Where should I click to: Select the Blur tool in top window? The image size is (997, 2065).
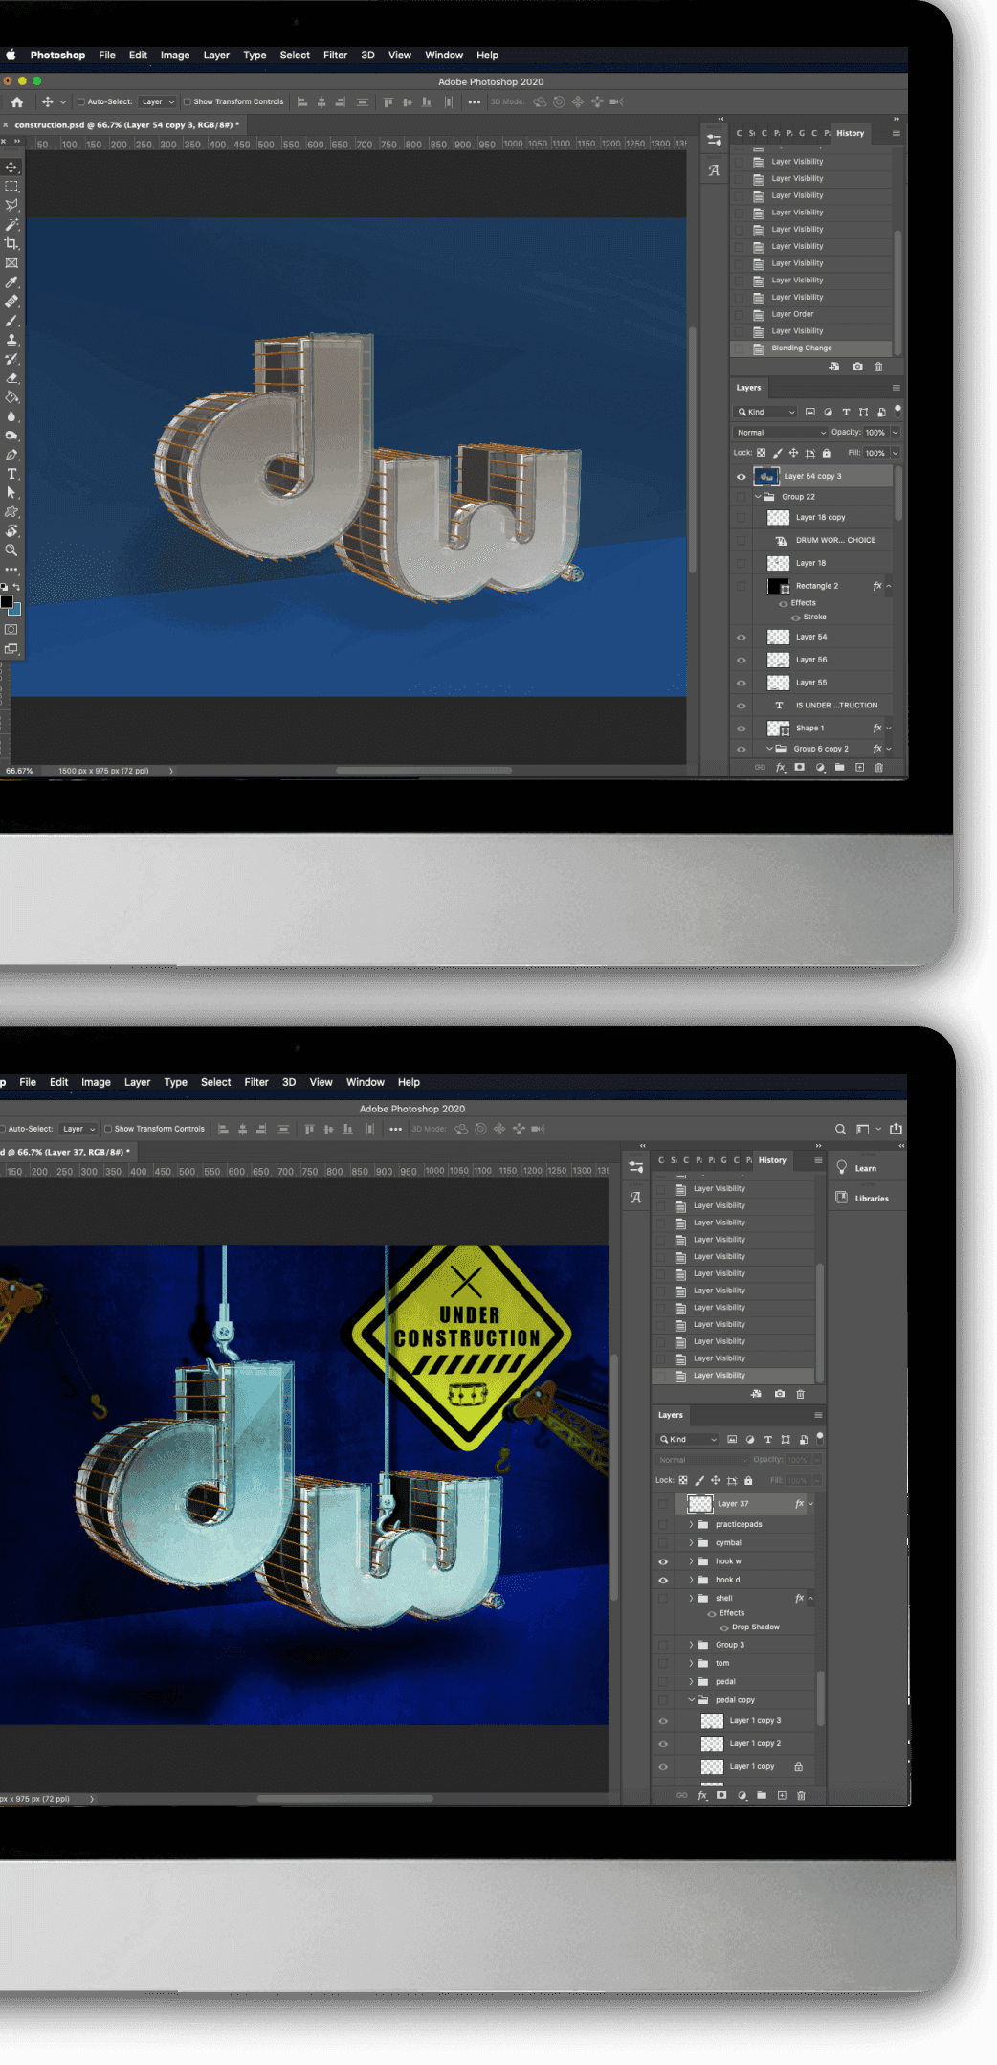(11, 416)
